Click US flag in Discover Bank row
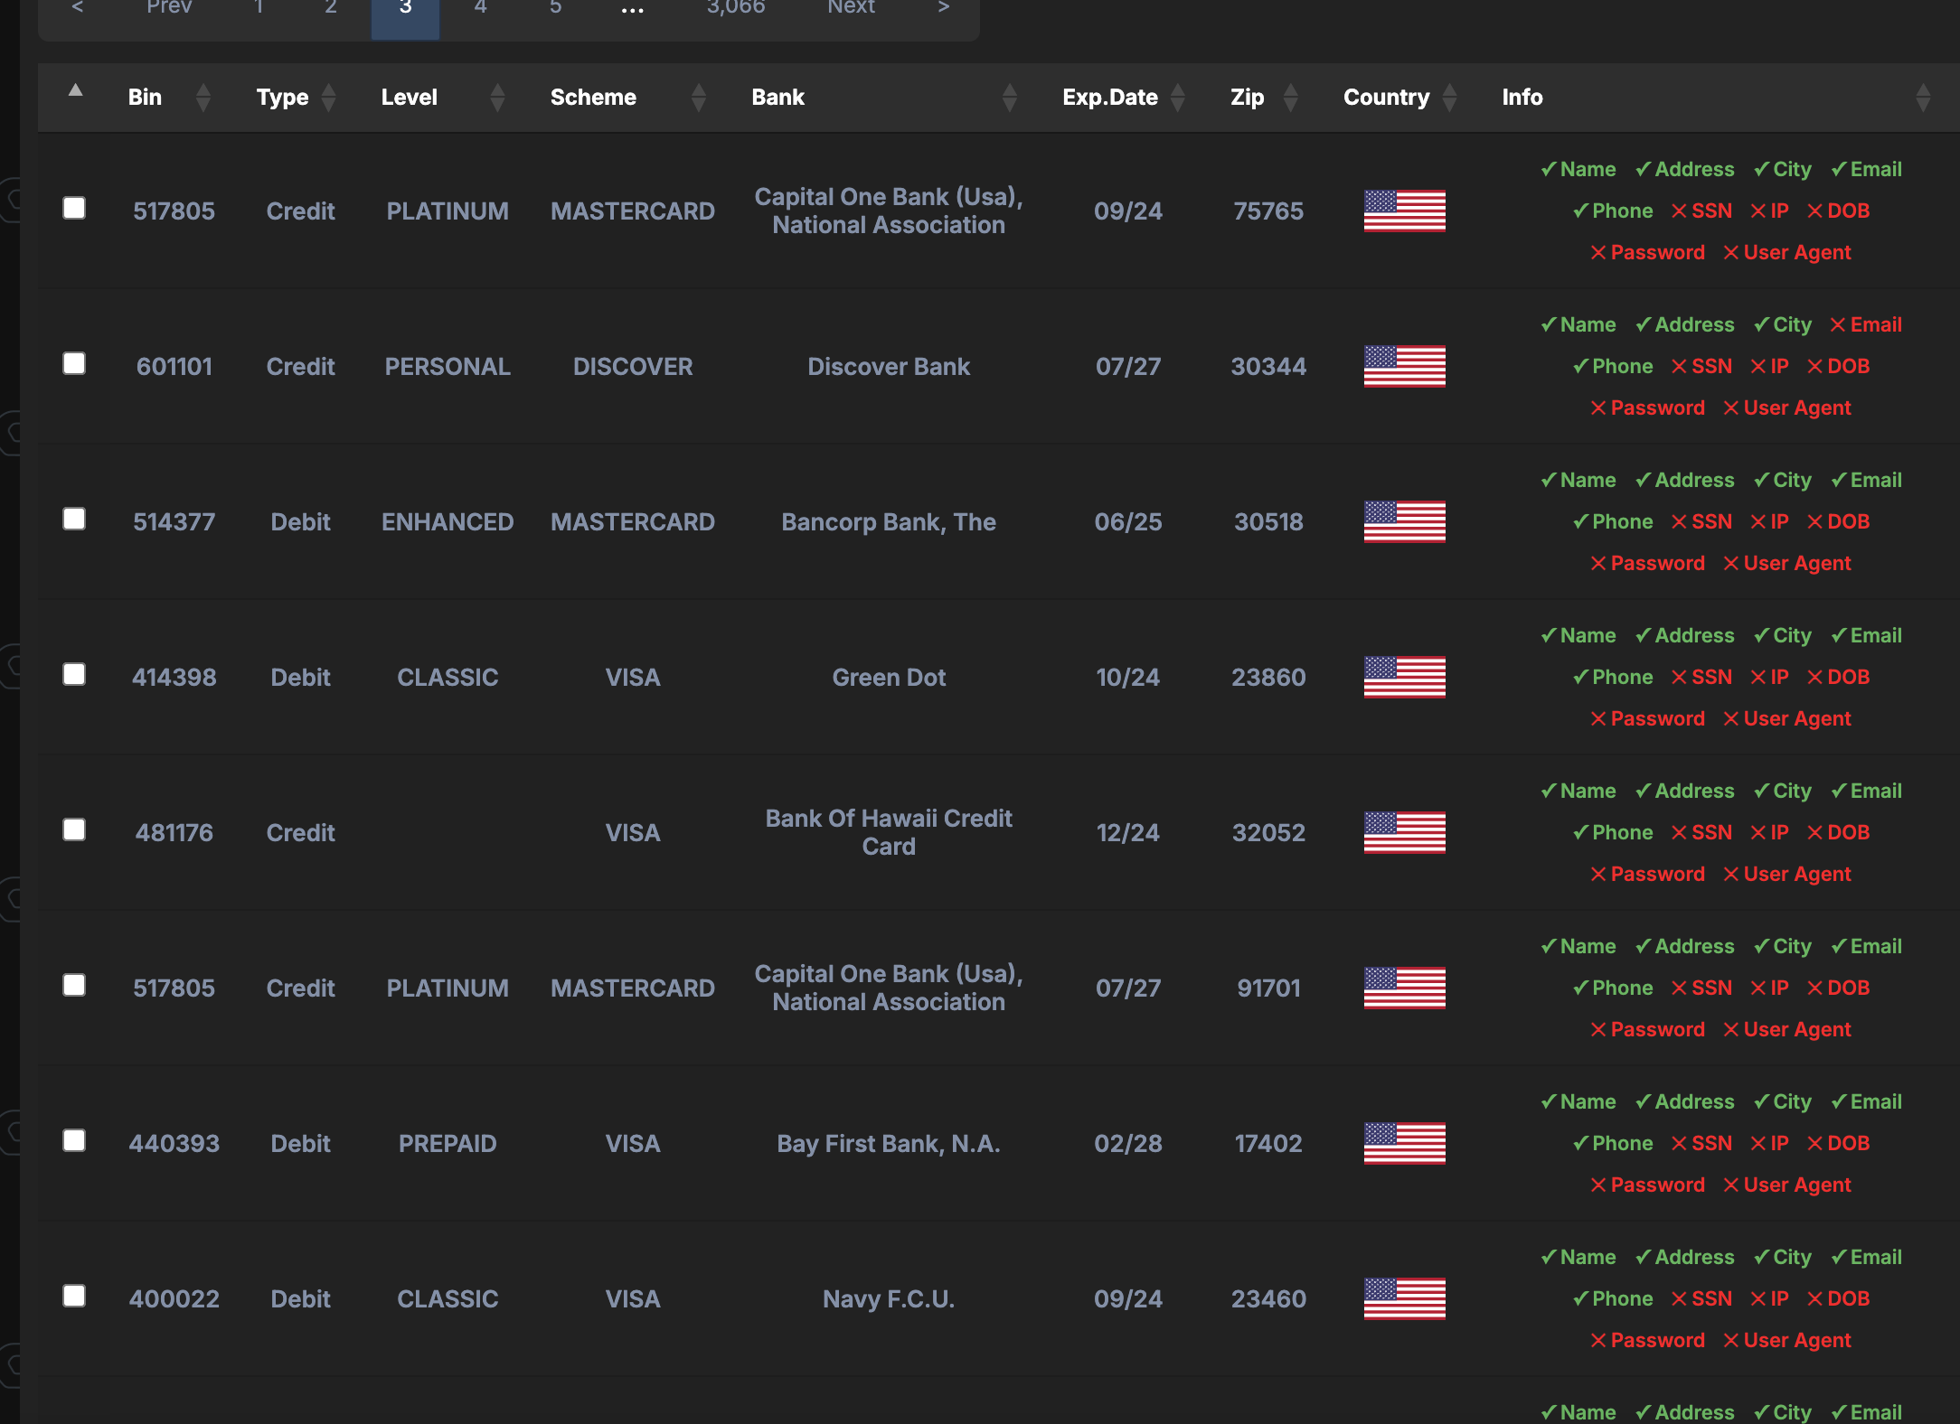 [1405, 366]
